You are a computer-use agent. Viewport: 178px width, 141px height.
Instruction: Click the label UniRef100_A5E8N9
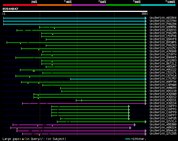pyautogui.click(x=163, y=125)
